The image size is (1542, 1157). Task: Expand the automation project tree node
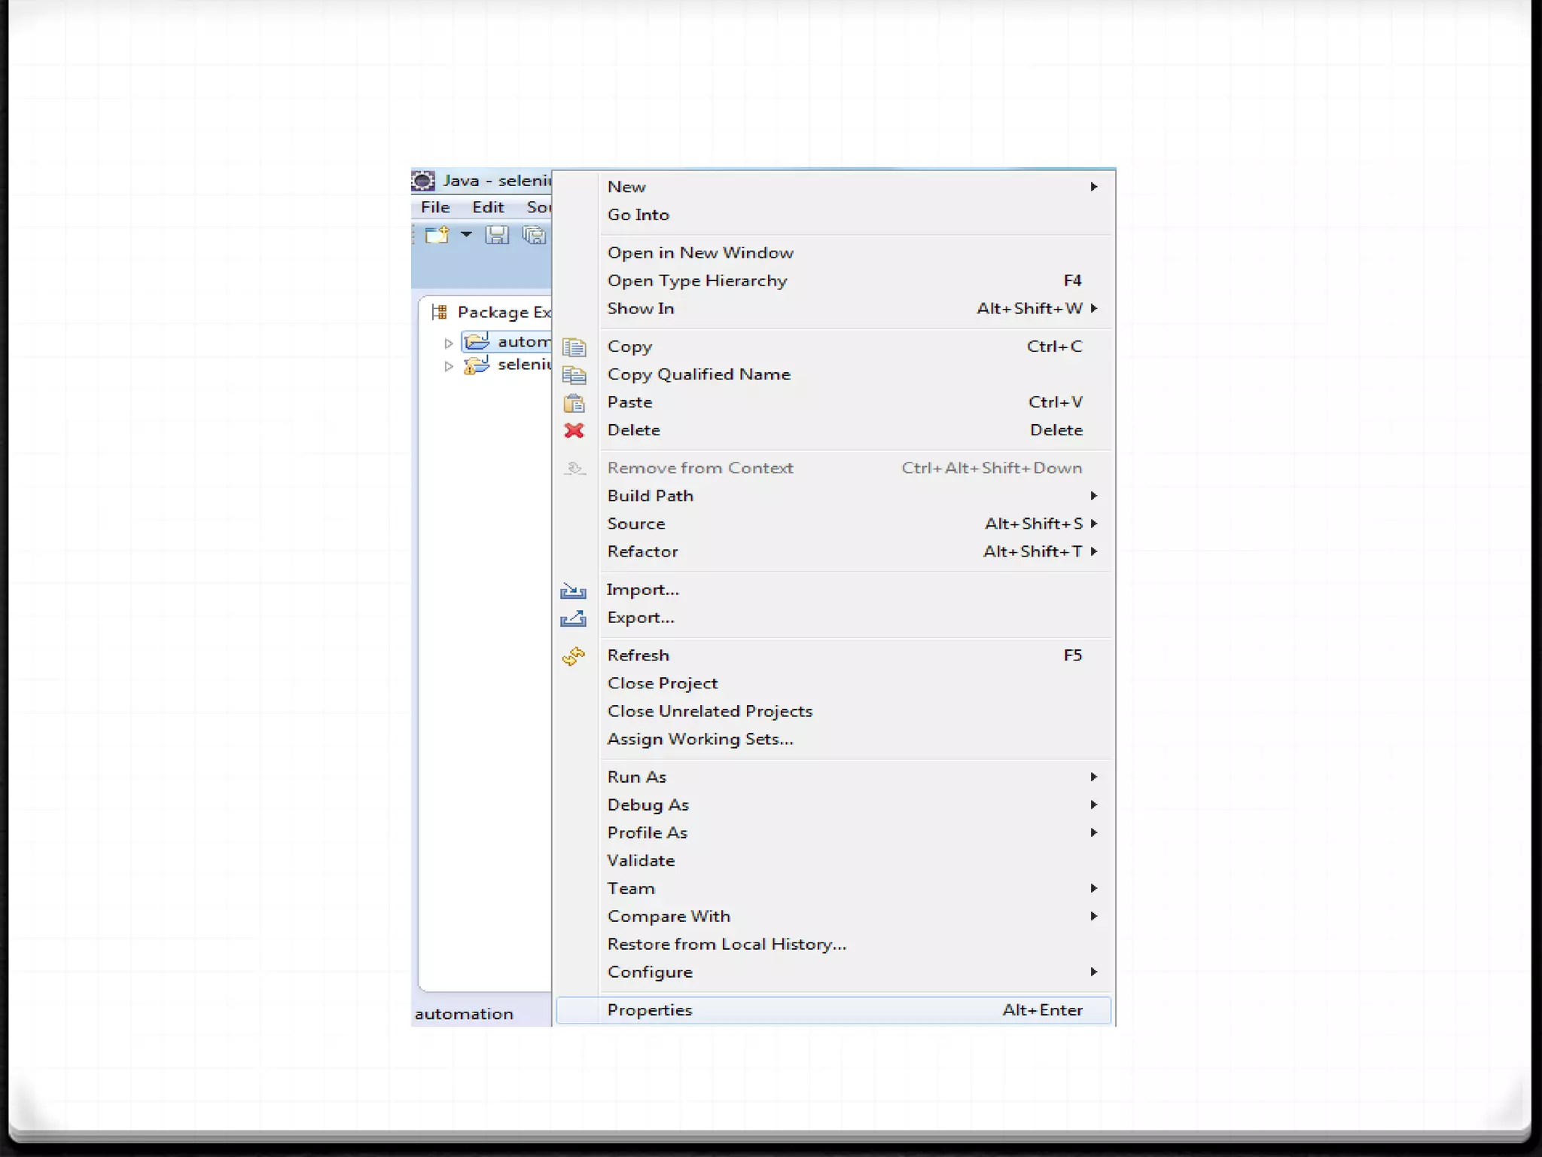449,343
